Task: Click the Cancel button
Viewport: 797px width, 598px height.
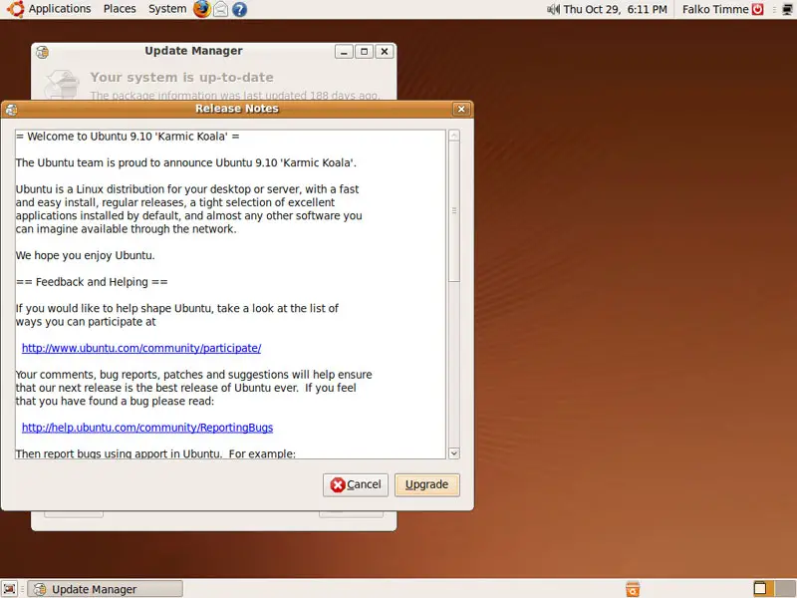Action: tap(356, 484)
